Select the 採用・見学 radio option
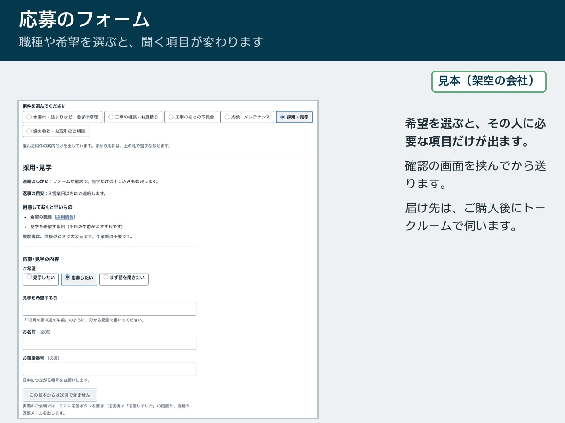Viewport: 565px width, 423px height. click(x=294, y=117)
